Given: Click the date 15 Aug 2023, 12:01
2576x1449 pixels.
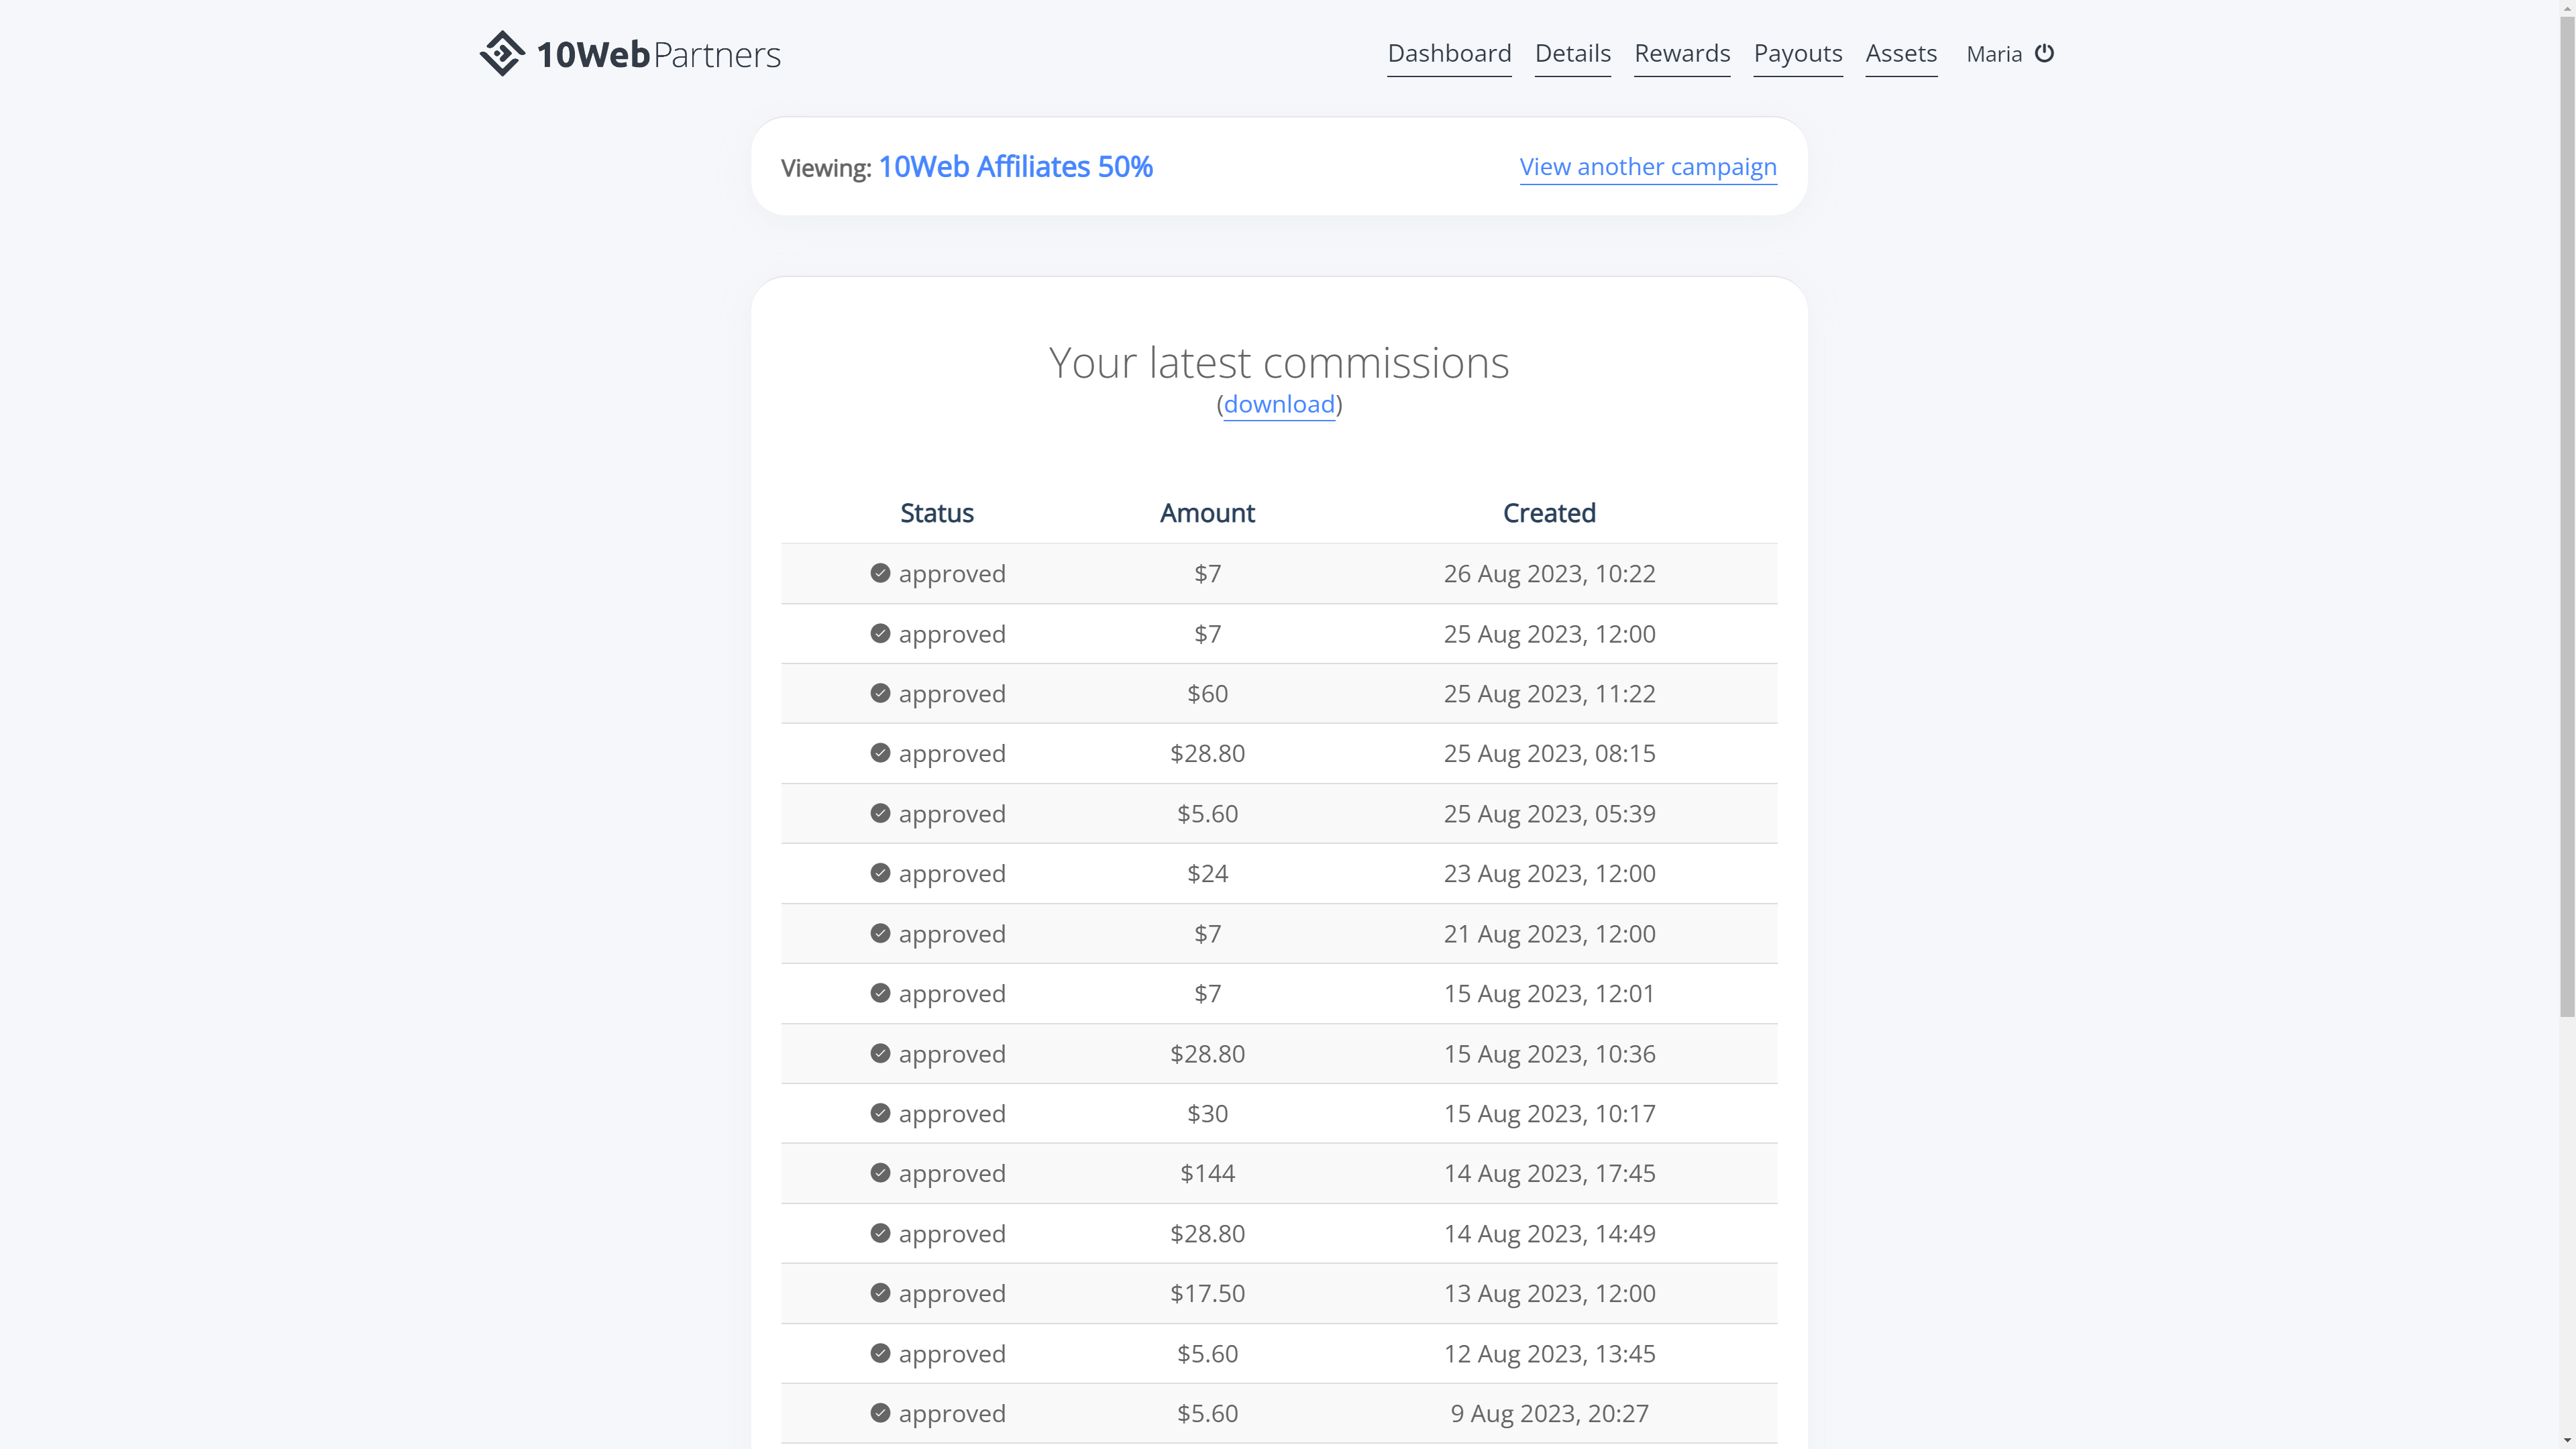Looking at the screenshot, I should click(1549, 994).
